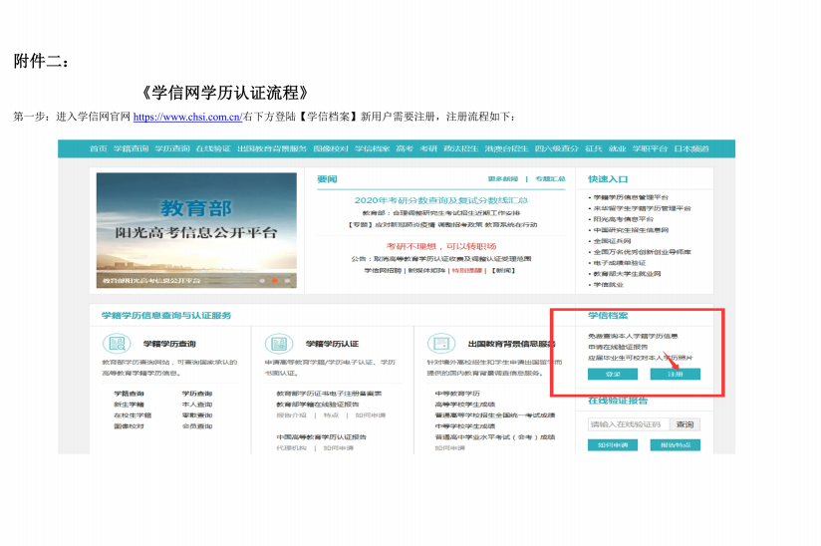Click 会员查询 under 学历查询
Image resolution: width=821 pixels, height=546 pixels.
tap(197, 426)
